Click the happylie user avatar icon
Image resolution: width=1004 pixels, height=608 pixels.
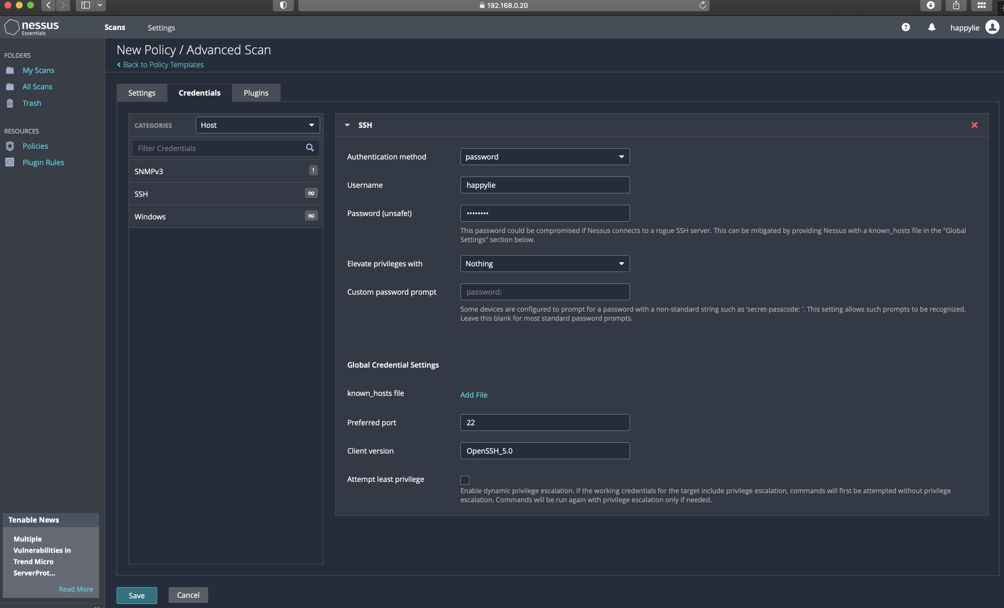pos(992,27)
